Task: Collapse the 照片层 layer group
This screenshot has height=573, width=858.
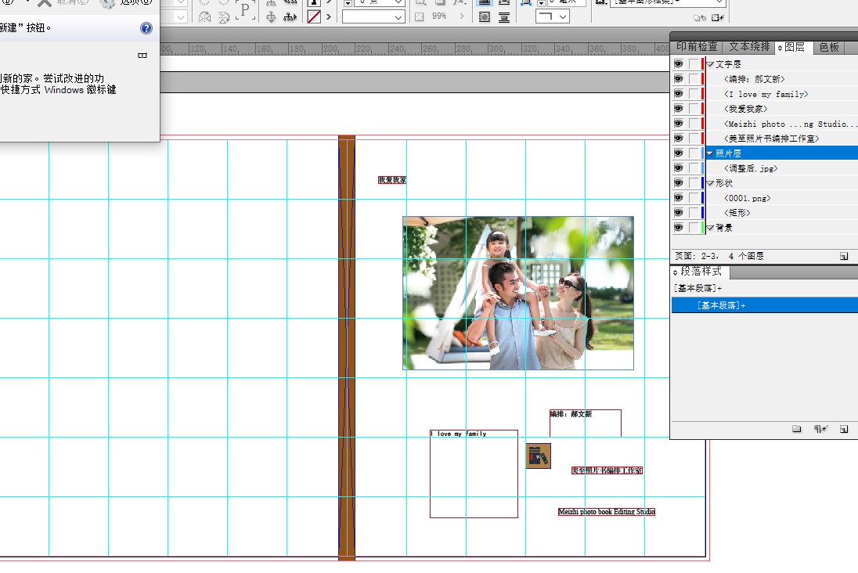Action: (x=710, y=153)
